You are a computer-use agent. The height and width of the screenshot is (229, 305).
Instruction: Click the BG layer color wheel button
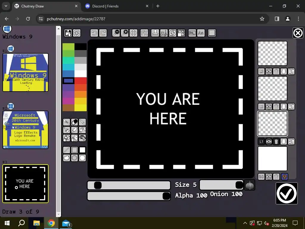tap(284, 177)
